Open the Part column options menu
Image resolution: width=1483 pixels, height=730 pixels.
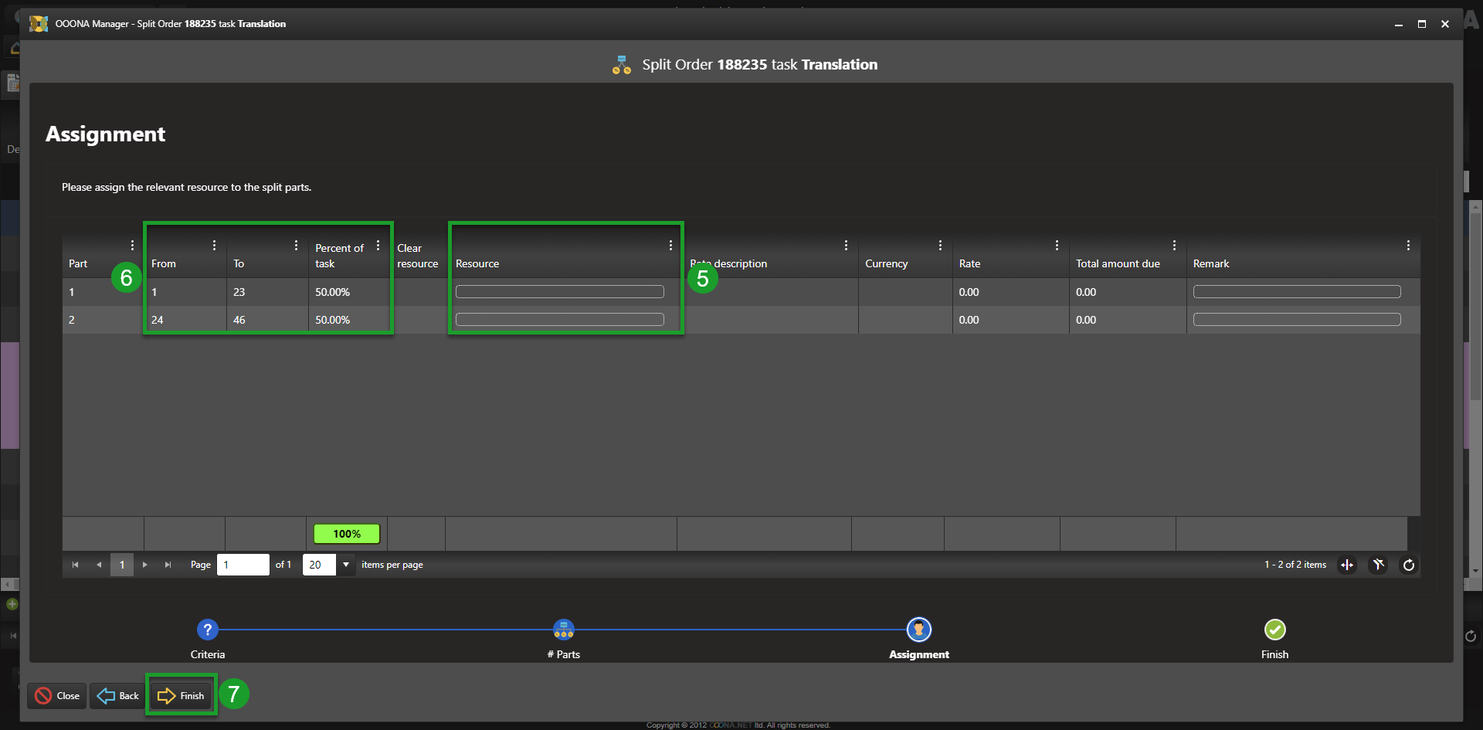(132, 245)
